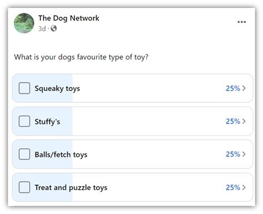Click the 3d post timestamp
The image size is (263, 214).
pyautogui.click(x=42, y=29)
